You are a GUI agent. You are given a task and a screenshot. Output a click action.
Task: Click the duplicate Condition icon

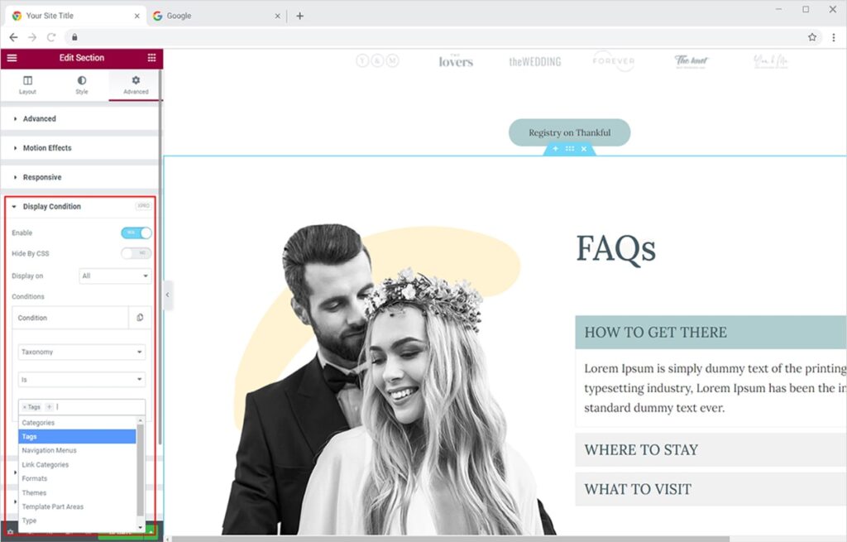point(140,318)
